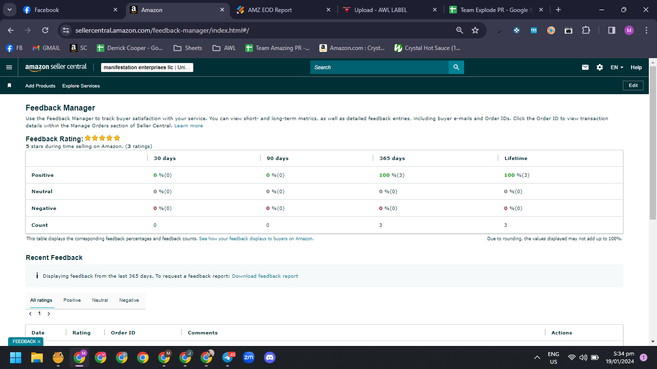
Task: Go to next feedback page arrow
Action: 49,314
